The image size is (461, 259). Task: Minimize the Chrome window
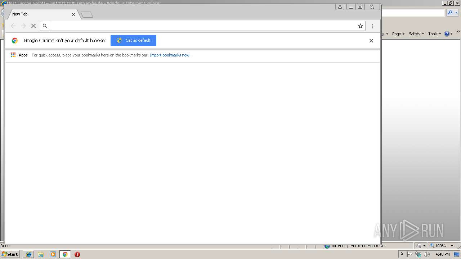[x=351, y=7]
